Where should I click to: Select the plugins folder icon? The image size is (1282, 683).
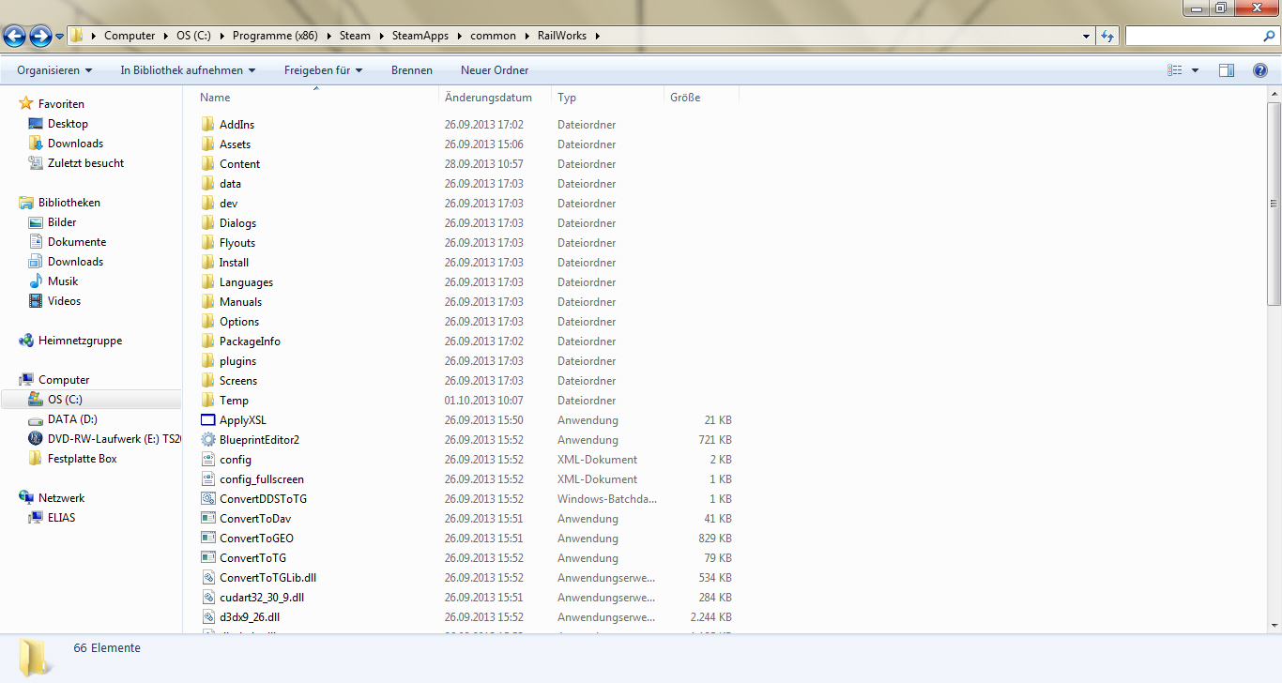(208, 361)
